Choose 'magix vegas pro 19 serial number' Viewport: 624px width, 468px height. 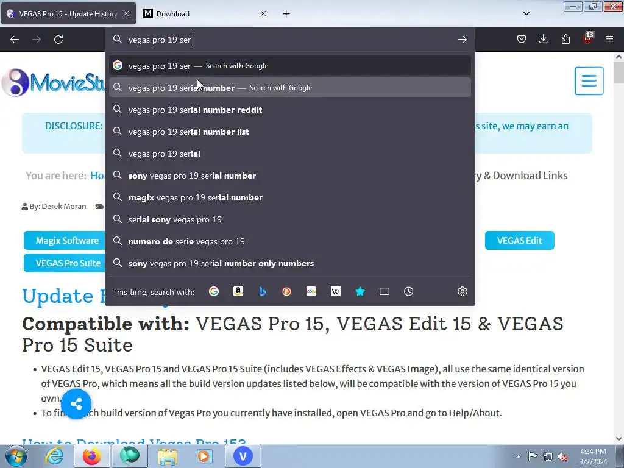coord(289,197)
